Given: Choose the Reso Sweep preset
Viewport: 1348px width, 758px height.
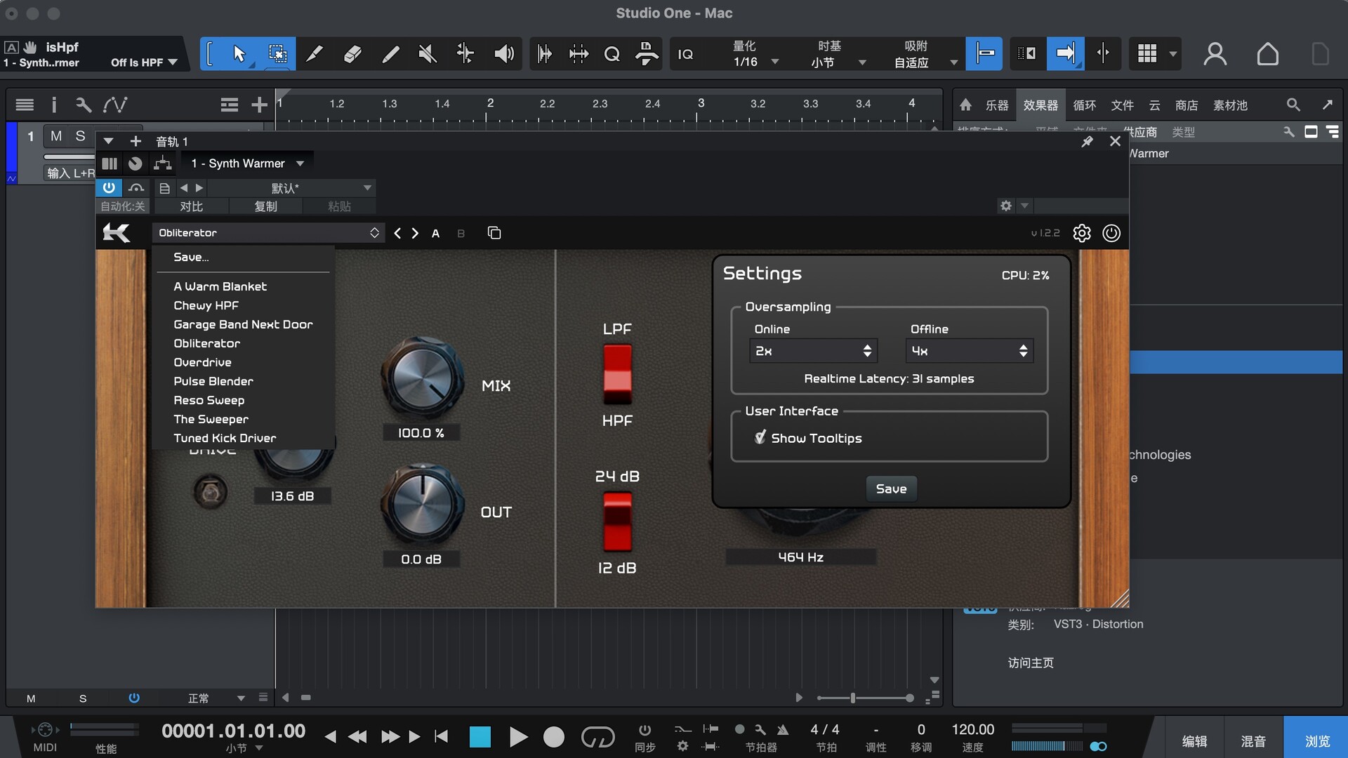Looking at the screenshot, I should pyautogui.click(x=209, y=400).
